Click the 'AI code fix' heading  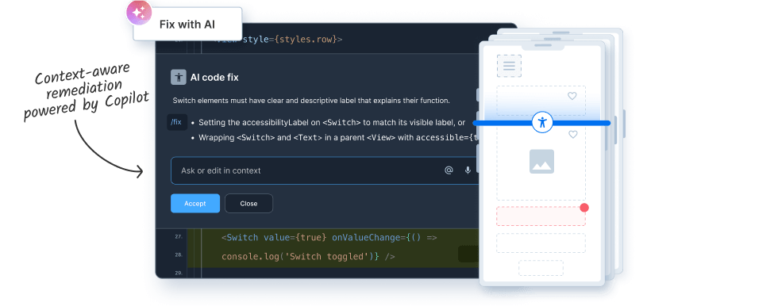[x=214, y=78]
